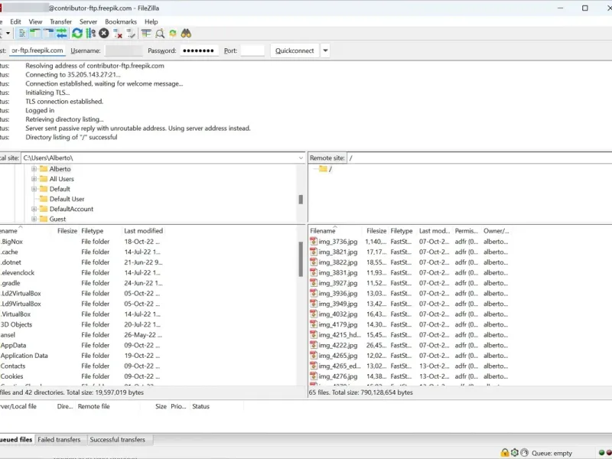Select the AppData folder row

pos(82,346)
